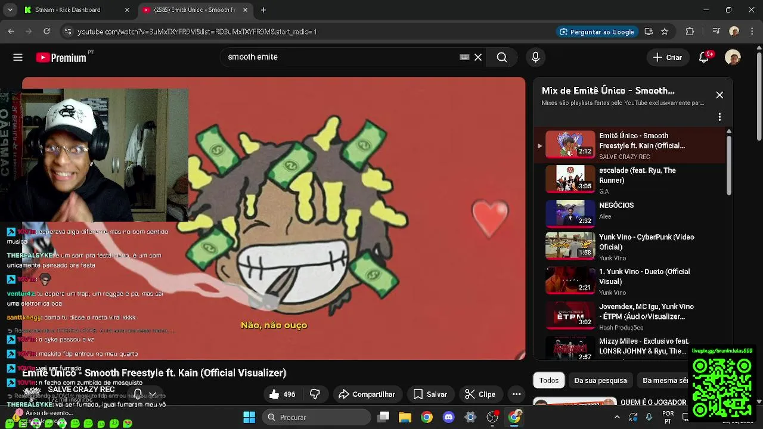Run search with magnifying glass button
Screen dimensions: 763x429
[x=502, y=57]
